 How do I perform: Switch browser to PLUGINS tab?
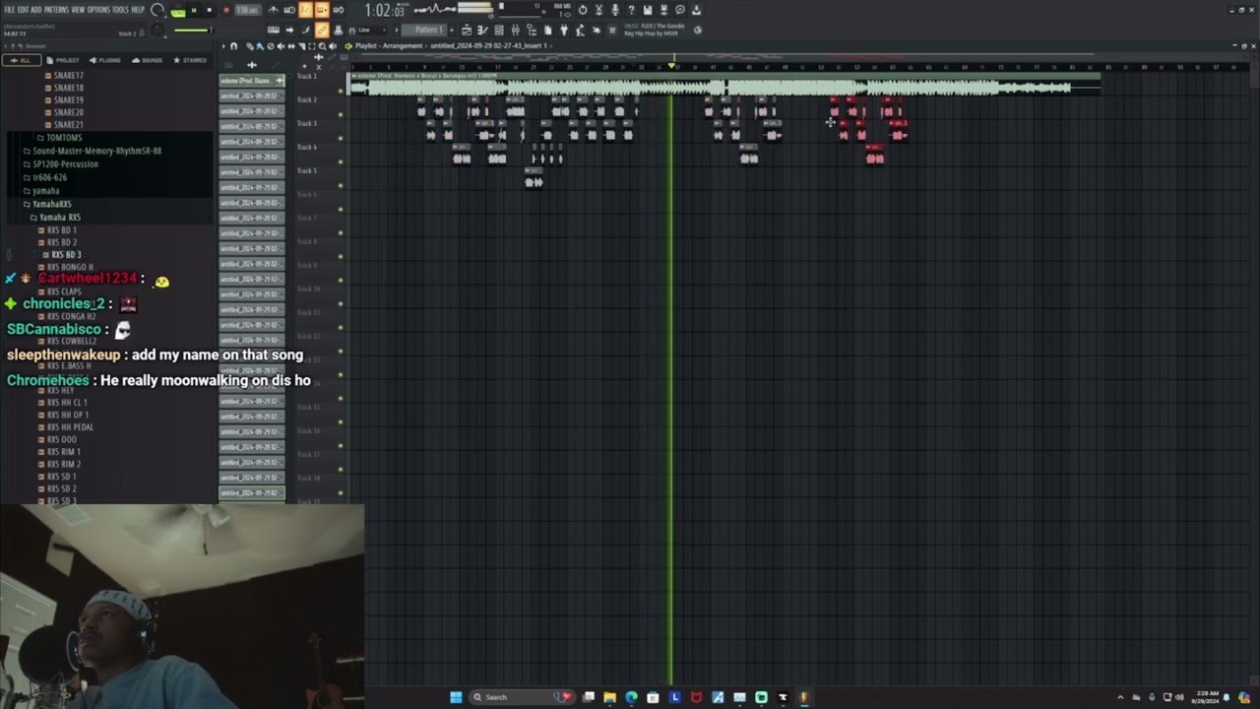pyautogui.click(x=104, y=60)
